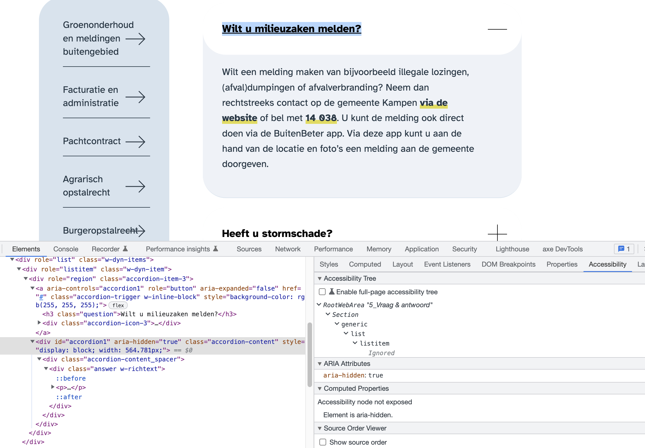Open the Event Listeners pane

point(447,264)
